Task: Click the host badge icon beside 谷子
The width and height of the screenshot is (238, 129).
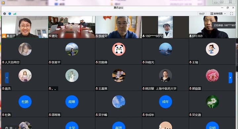Action: coord(4,36)
